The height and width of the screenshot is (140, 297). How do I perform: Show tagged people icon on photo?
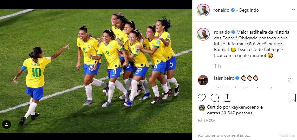(6, 124)
